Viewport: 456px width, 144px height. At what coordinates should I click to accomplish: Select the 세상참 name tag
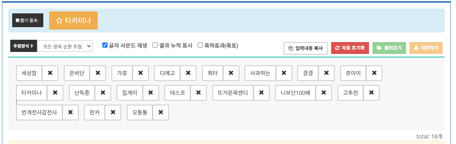pos(29,73)
